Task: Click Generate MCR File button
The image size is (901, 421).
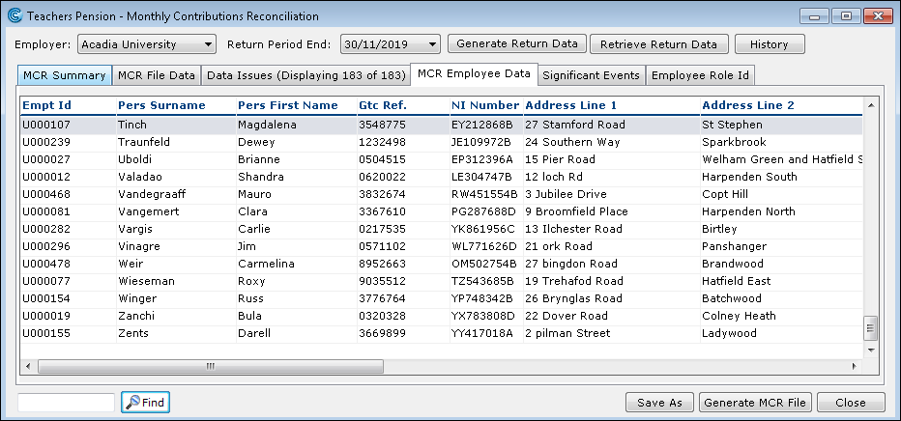Action: click(x=755, y=403)
